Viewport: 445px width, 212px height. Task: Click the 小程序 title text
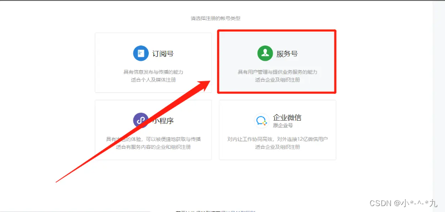tap(163, 121)
